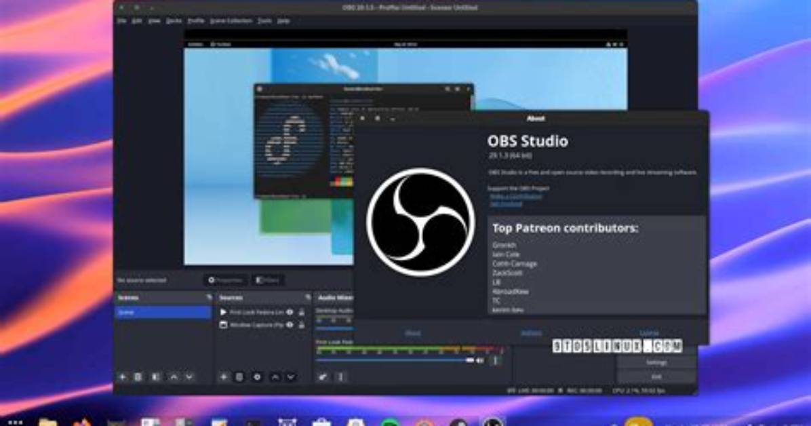
Task: Add a new scene with plus icon
Action: tap(123, 377)
